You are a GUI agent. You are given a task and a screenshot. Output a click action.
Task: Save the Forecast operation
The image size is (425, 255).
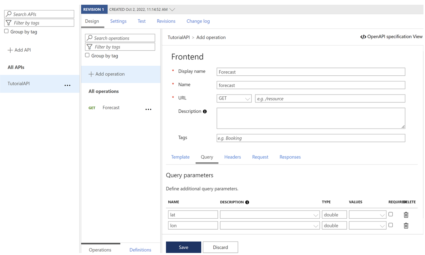click(183, 247)
